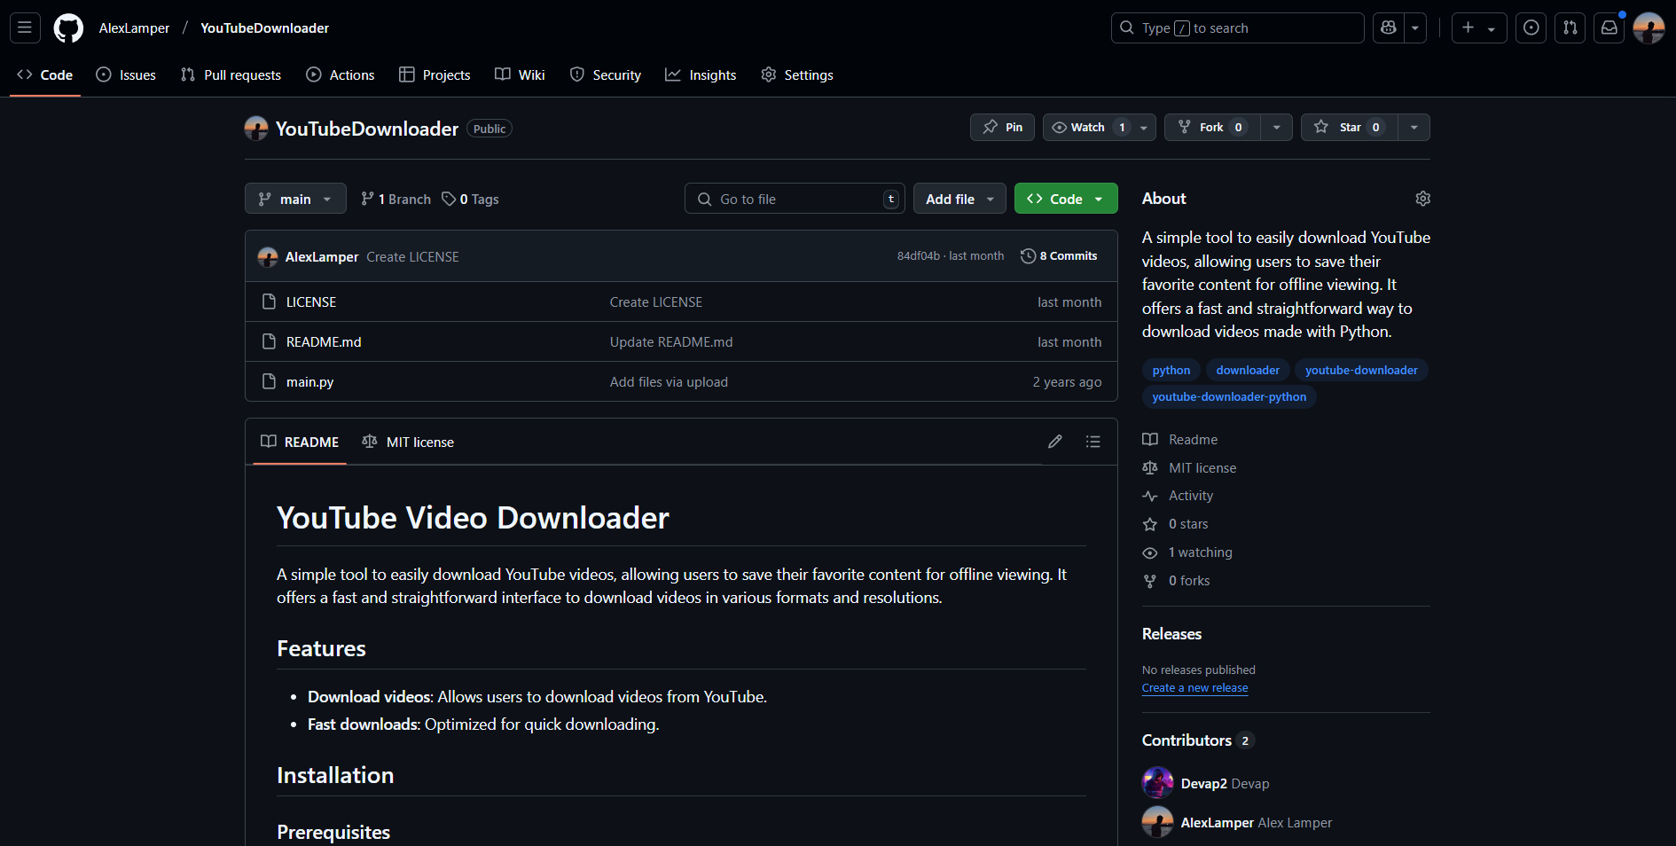Switch to the Issues tab
This screenshot has height=846, width=1676.
click(126, 74)
